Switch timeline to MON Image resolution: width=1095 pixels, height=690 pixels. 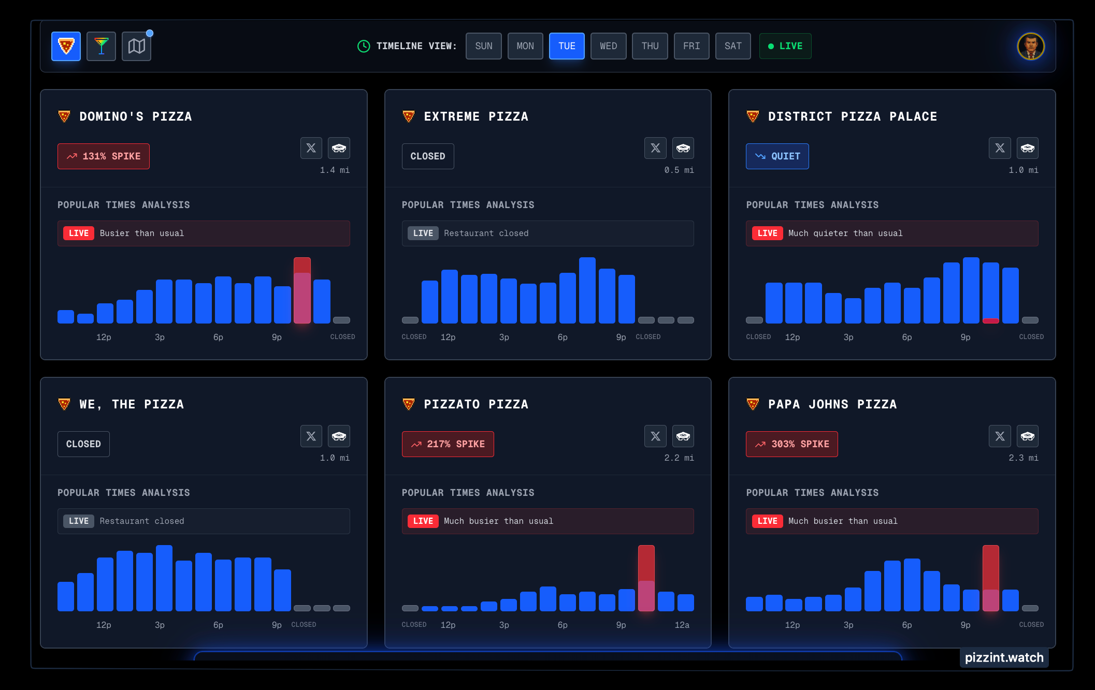click(525, 46)
